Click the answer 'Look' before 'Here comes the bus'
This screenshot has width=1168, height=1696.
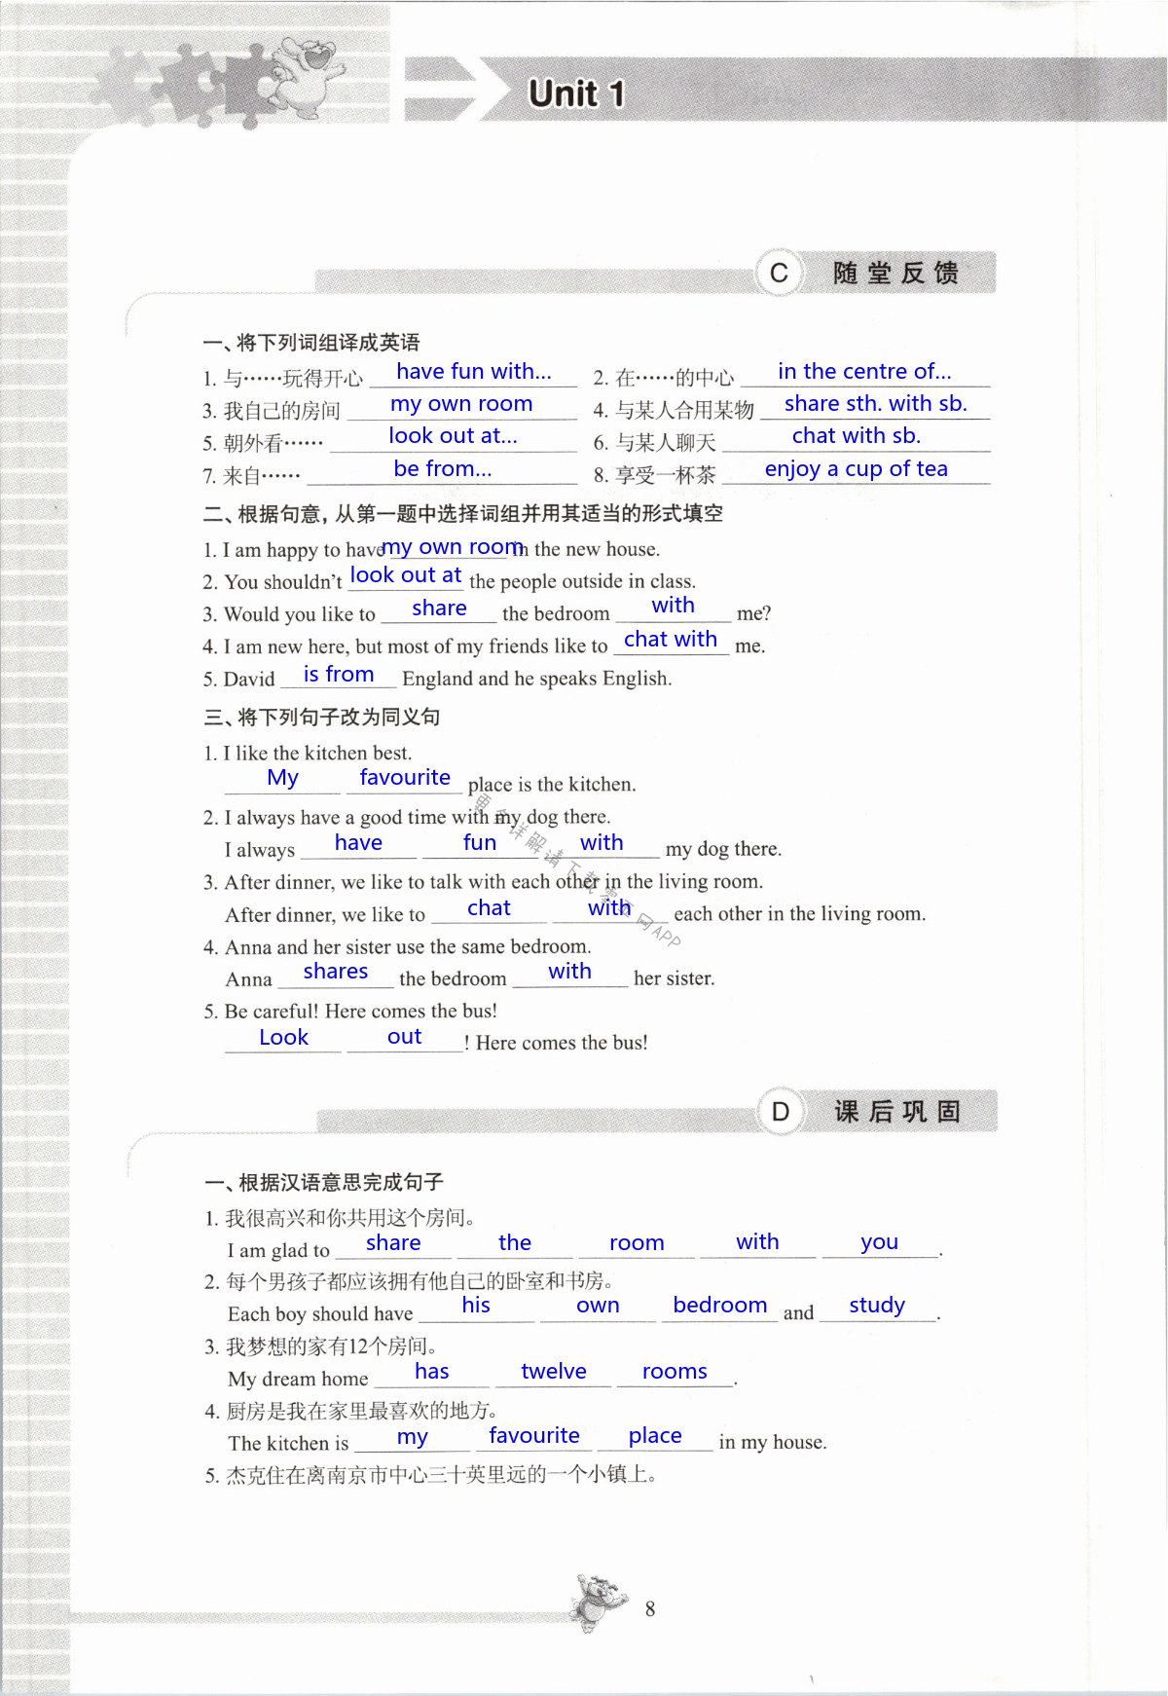click(x=283, y=1037)
